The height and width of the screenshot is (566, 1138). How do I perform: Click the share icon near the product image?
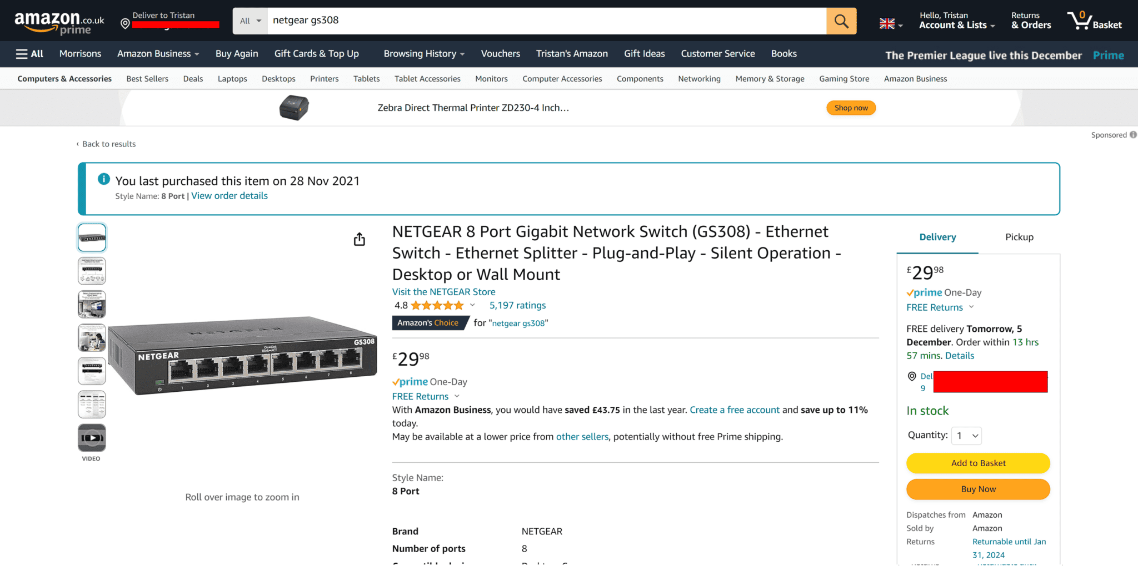coord(359,239)
